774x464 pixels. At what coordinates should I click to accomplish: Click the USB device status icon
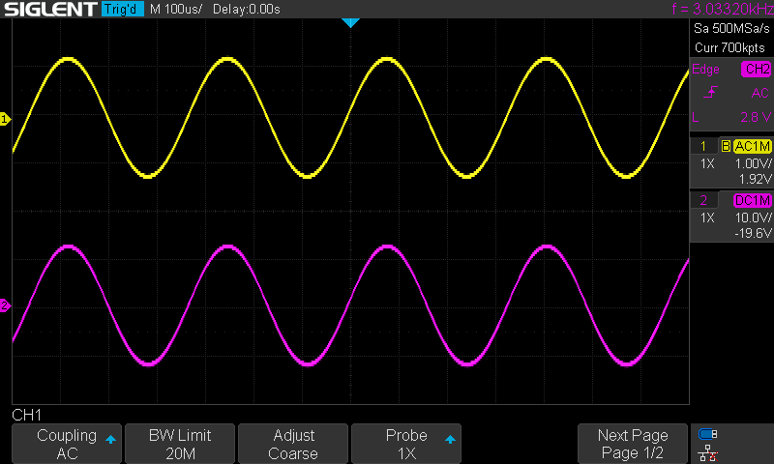708,434
